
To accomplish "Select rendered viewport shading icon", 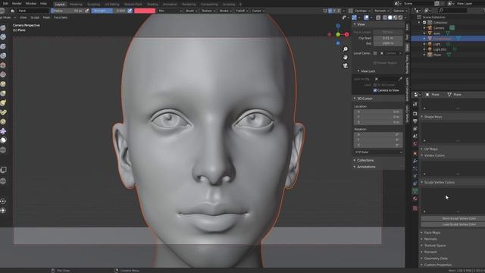I will [x=401, y=17].
